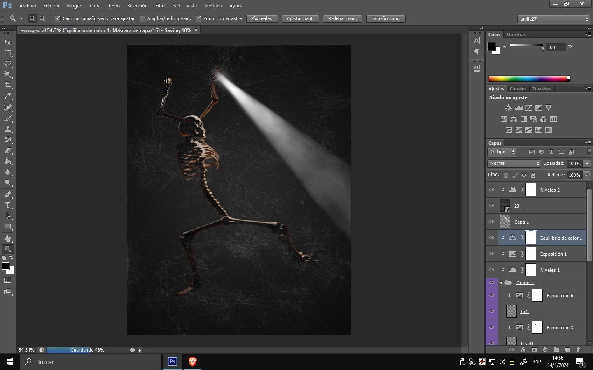Select the History Brush tool
The height and width of the screenshot is (370, 593).
pyautogui.click(x=8, y=140)
